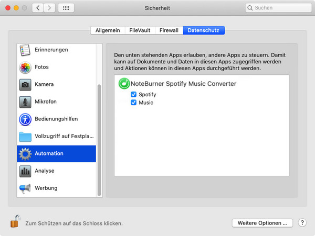Select Kamera label in the list

(x=44, y=84)
